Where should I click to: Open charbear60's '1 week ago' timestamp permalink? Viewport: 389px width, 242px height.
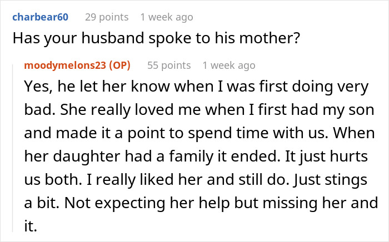pos(167,17)
